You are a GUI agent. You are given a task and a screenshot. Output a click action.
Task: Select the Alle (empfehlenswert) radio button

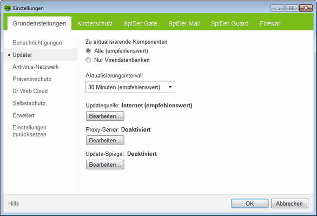(88, 51)
